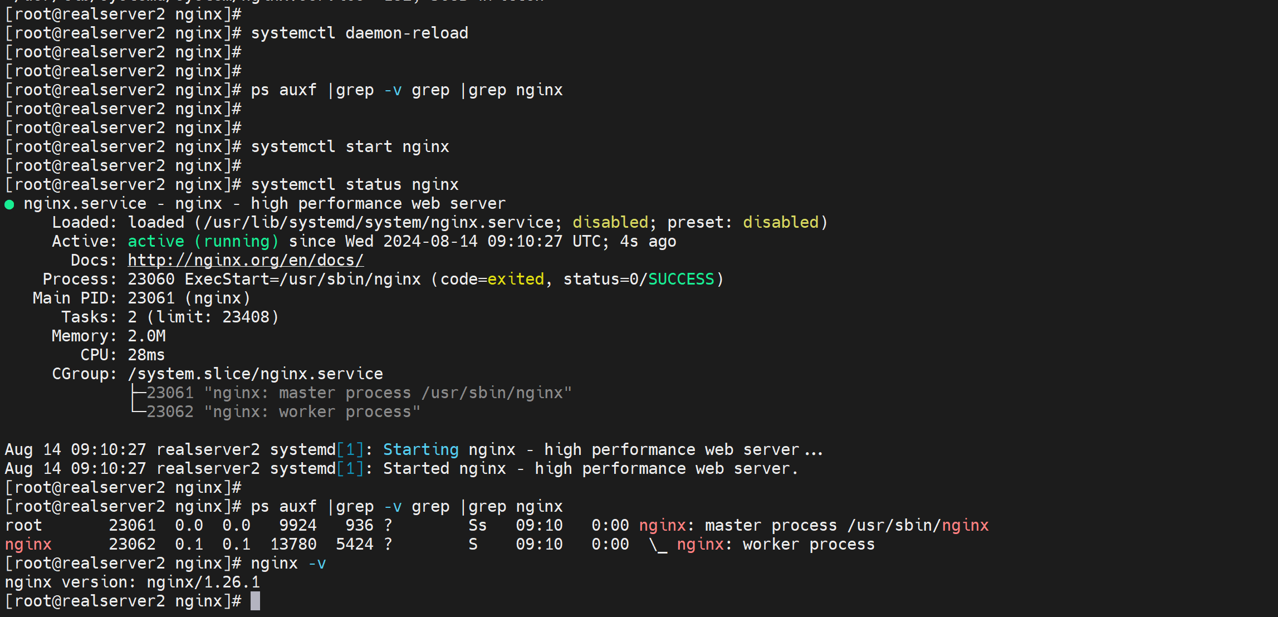Click the blinking cursor block at the prompt

coord(255,601)
